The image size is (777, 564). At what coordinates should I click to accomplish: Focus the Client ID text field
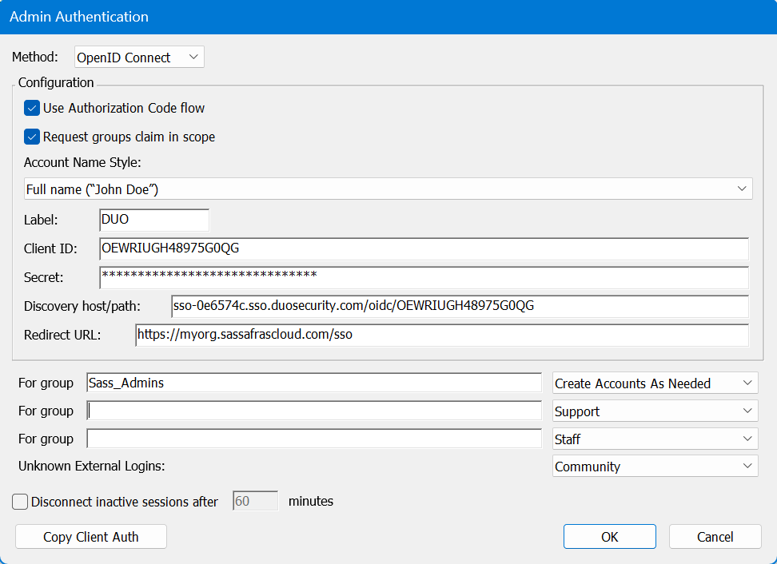(x=424, y=248)
